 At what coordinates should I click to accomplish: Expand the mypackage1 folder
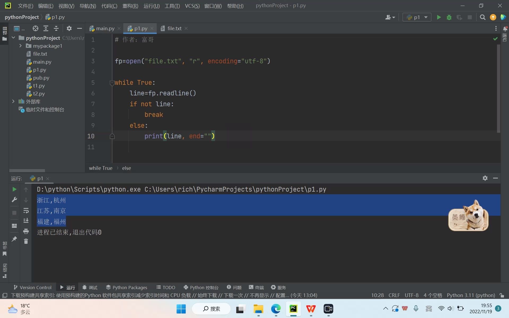tap(20, 46)
